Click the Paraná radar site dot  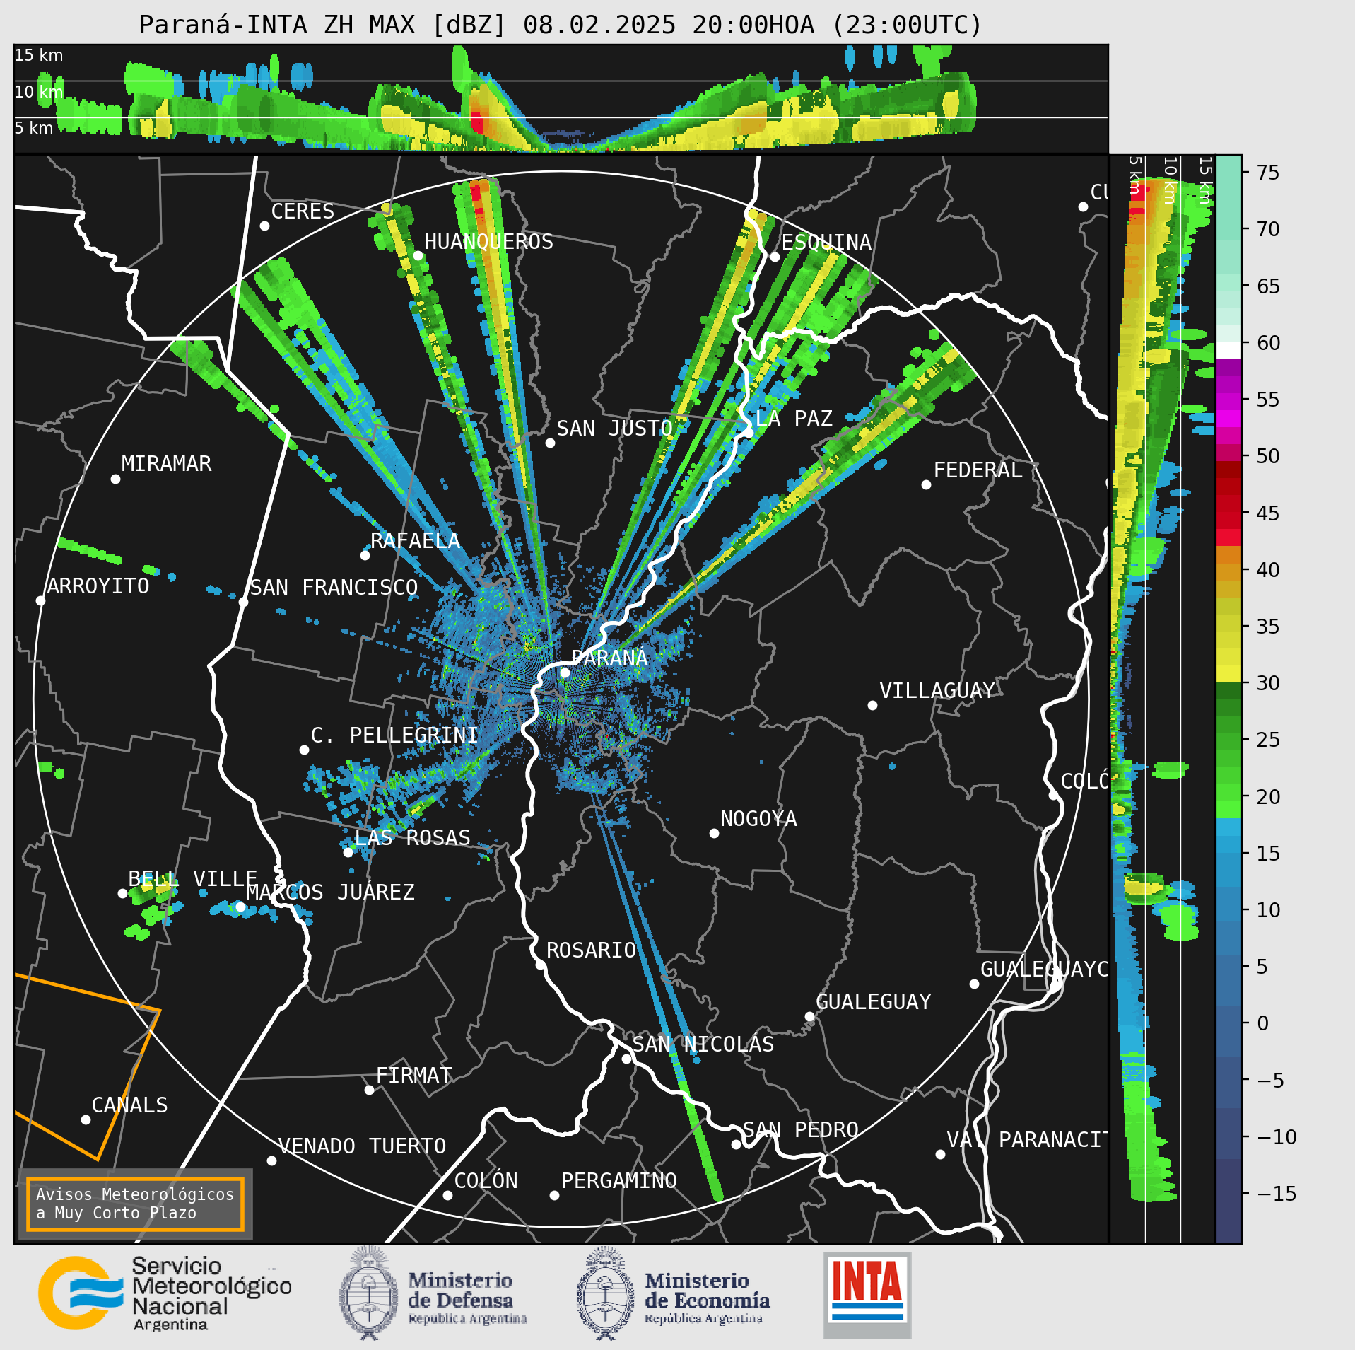565,673
